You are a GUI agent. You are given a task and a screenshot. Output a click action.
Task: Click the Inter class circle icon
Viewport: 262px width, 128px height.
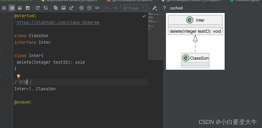(x=190, y=20)
